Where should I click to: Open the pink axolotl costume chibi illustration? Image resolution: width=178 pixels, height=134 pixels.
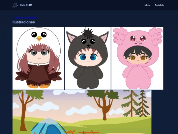tap(137, 58)
